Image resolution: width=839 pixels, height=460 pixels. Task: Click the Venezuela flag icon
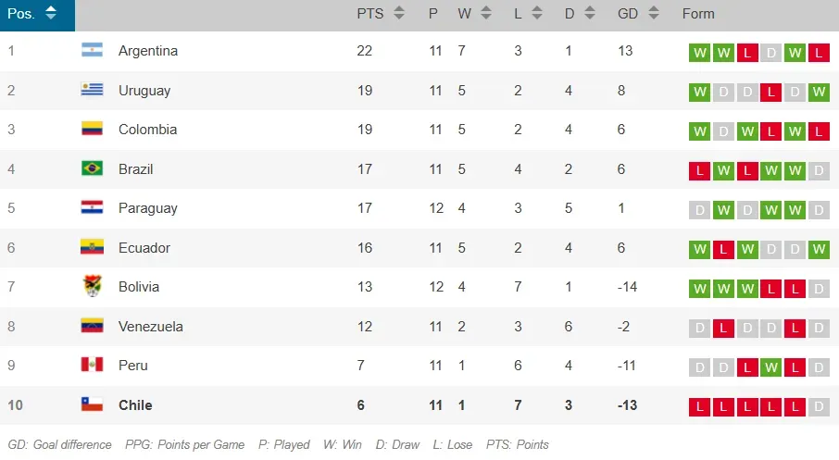tap(92, 326)
